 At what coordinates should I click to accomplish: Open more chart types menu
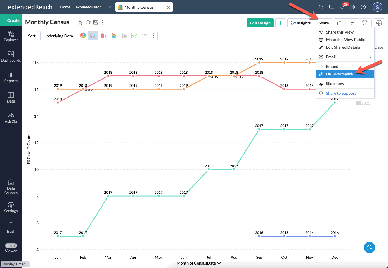click(x=154, y=36)
